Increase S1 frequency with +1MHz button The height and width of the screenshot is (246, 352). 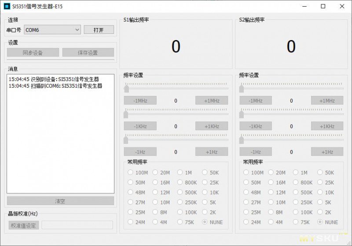212,101
